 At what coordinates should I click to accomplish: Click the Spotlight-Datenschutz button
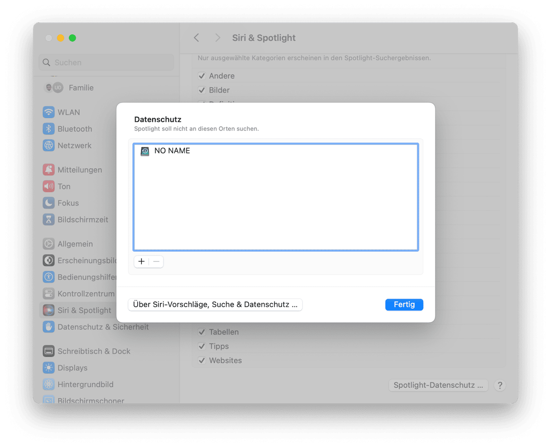pos(438,385)
